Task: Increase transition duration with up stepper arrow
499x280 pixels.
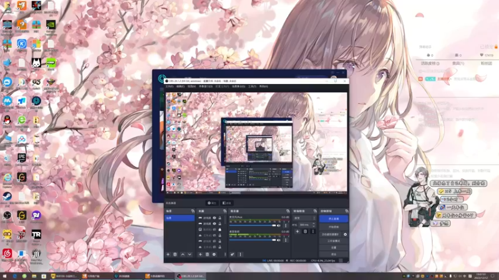Action: (314, 223)
